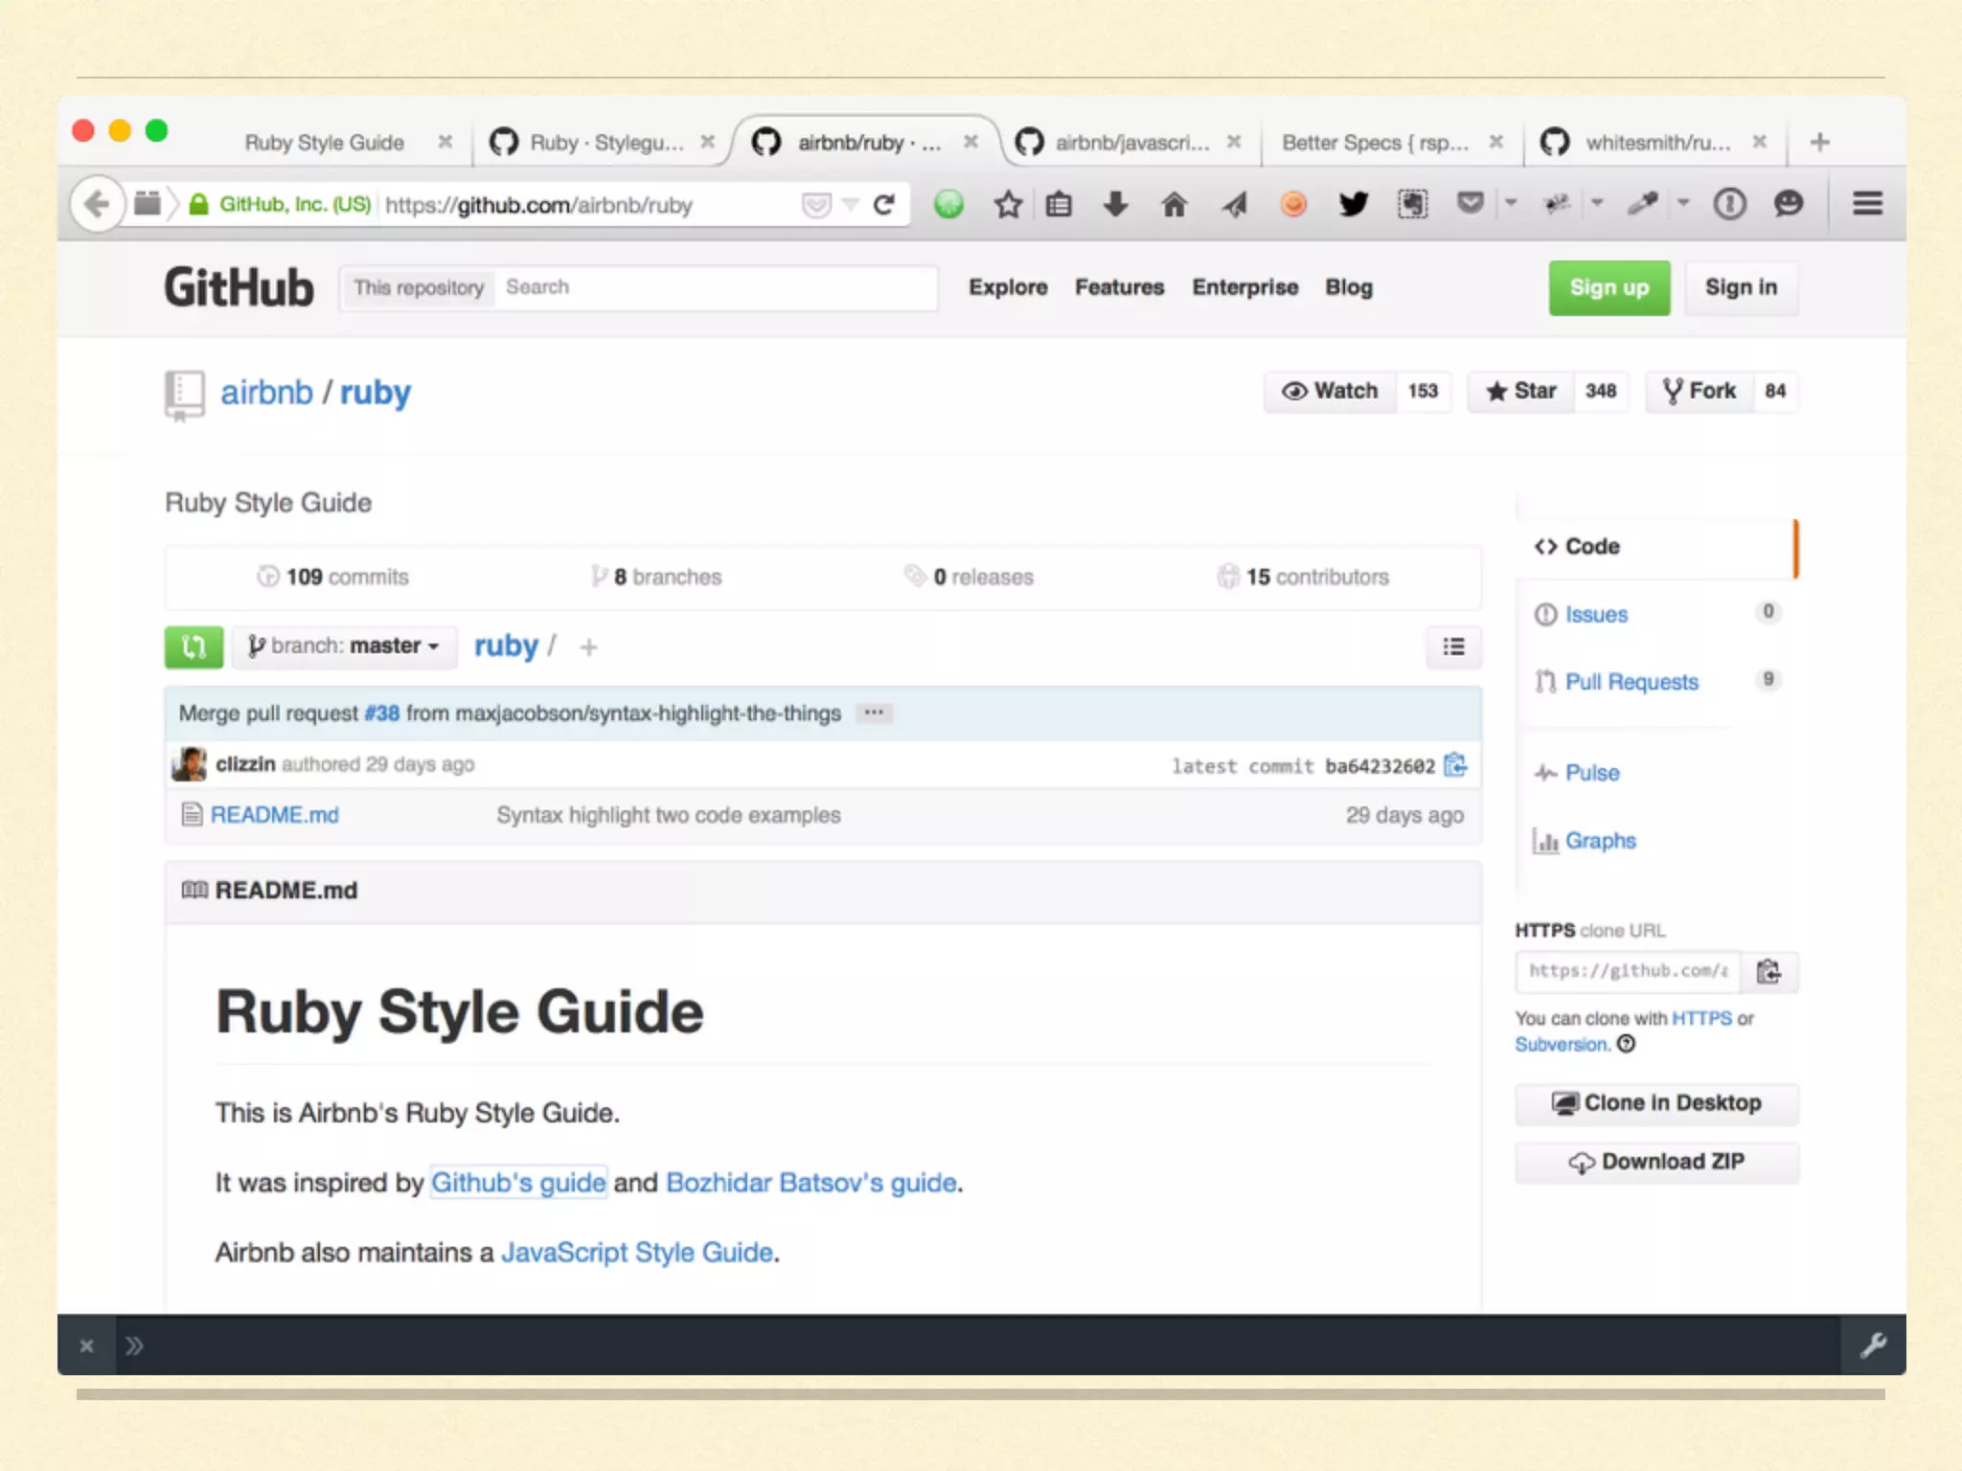Image resolution: width=1962 pixels, height=1471 pixels.
Task: Click the Twitter bird toolbar icon
Action: tap(1353, 203)
